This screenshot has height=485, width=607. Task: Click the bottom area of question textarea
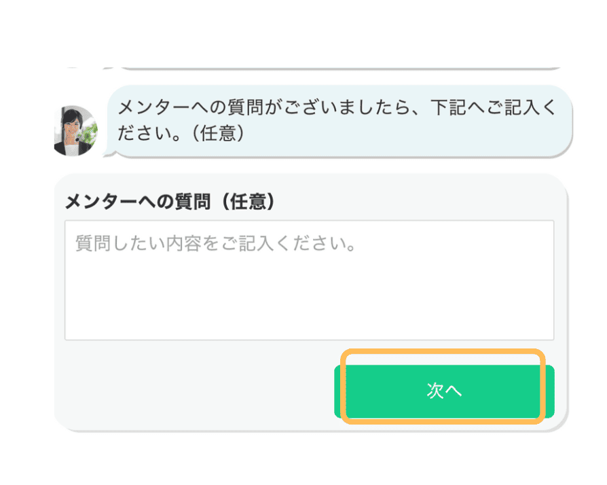click(309, 326)
